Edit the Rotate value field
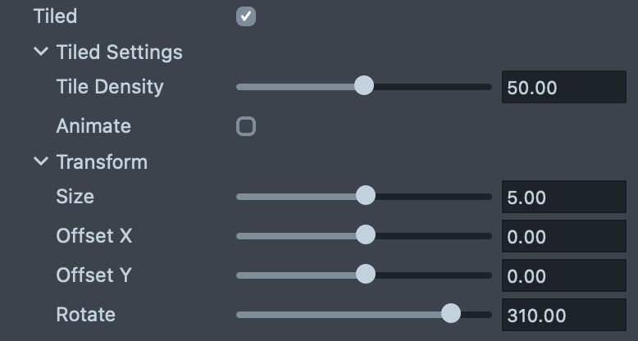Screen dimensions: 638x341 tap(563, 315)
